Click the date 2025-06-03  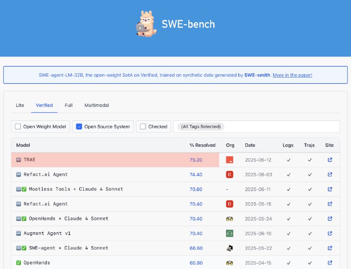point(258,175)
